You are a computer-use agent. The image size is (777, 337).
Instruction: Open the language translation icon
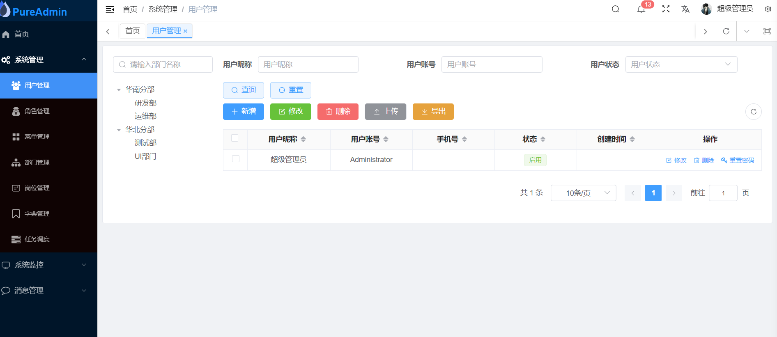click(685, 9)
